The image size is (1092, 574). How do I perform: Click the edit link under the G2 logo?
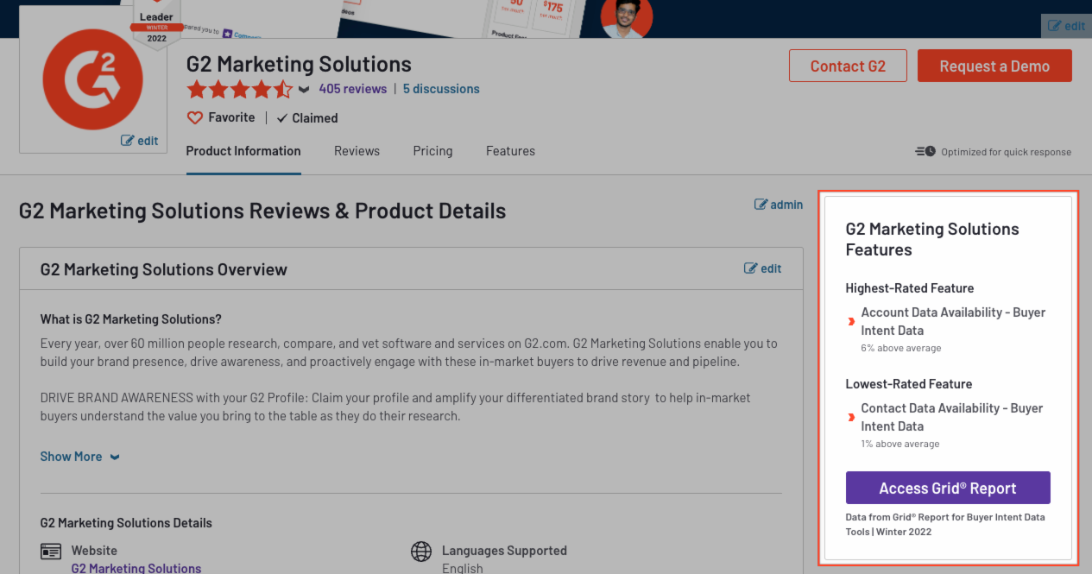(139, 140)
